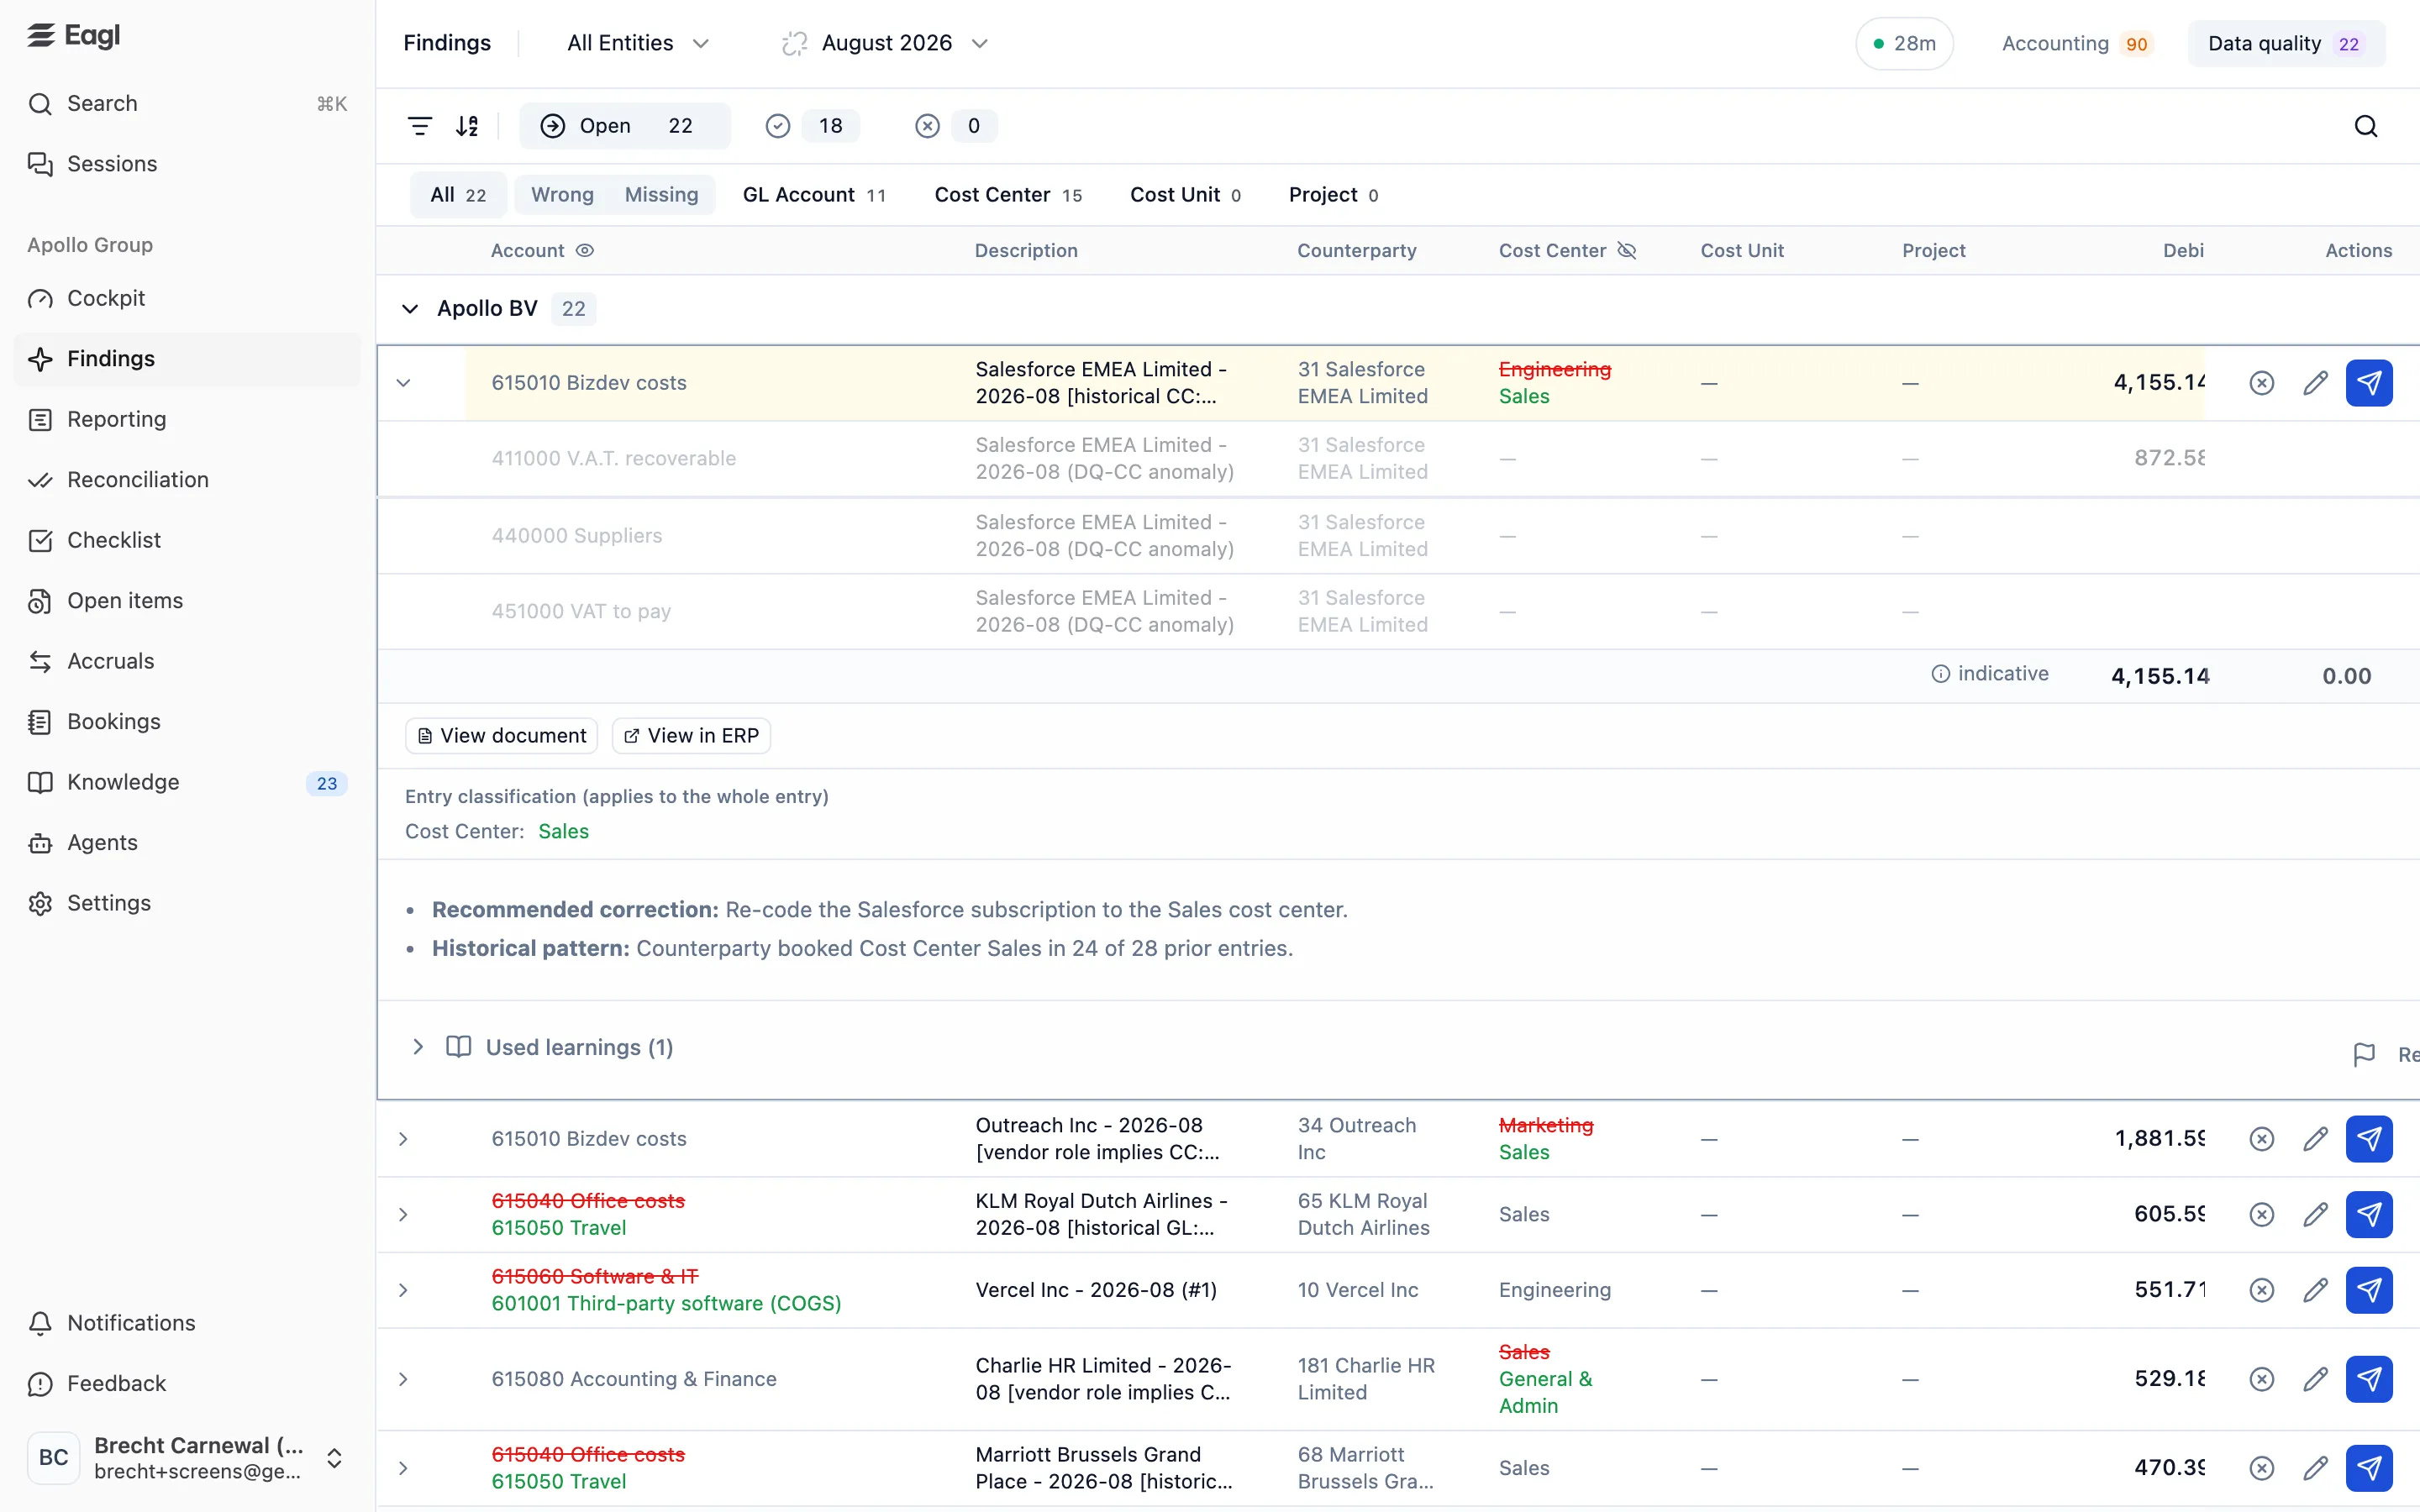Open Reconciliation from the sidebar

tap(187, 480)
